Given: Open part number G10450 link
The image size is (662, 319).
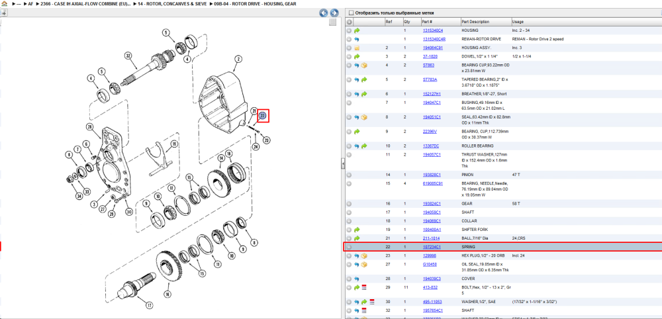Looking at the screenshot, I should click(x=430, y=265).
